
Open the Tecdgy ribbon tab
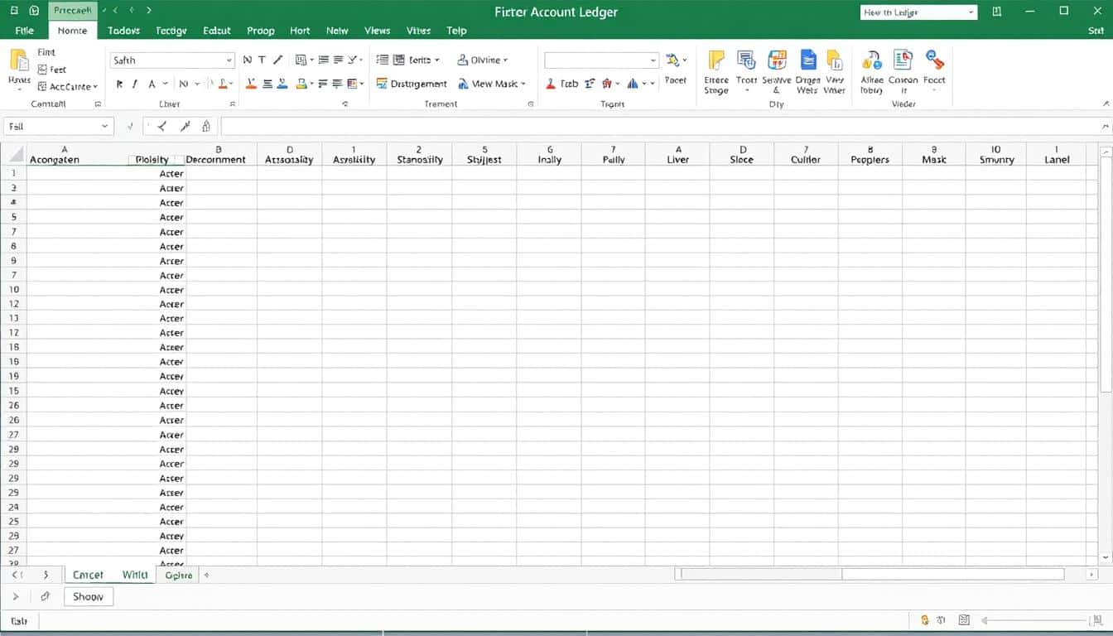point(171,31)
